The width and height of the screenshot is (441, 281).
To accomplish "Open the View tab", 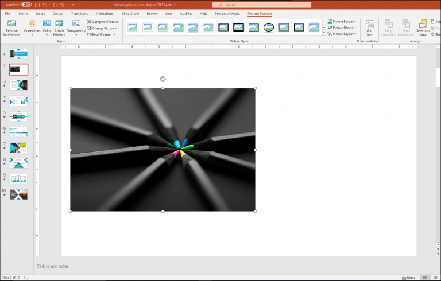I will (x=168, y=14).
